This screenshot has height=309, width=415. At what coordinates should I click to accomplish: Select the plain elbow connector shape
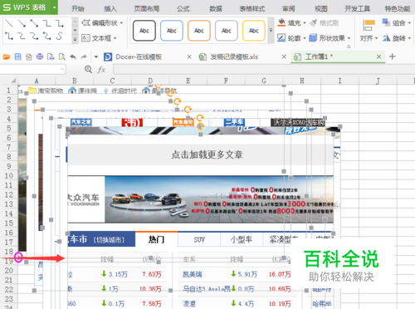pos(47,23)
